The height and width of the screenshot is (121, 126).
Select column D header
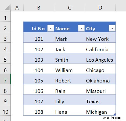point(100,8)
